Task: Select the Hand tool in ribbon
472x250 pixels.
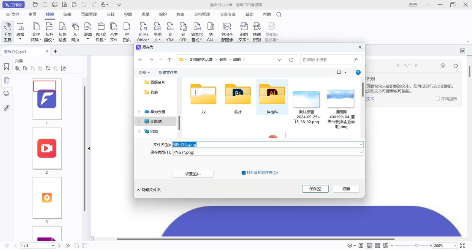Action: pyautogui.click(x=8, y=31)
